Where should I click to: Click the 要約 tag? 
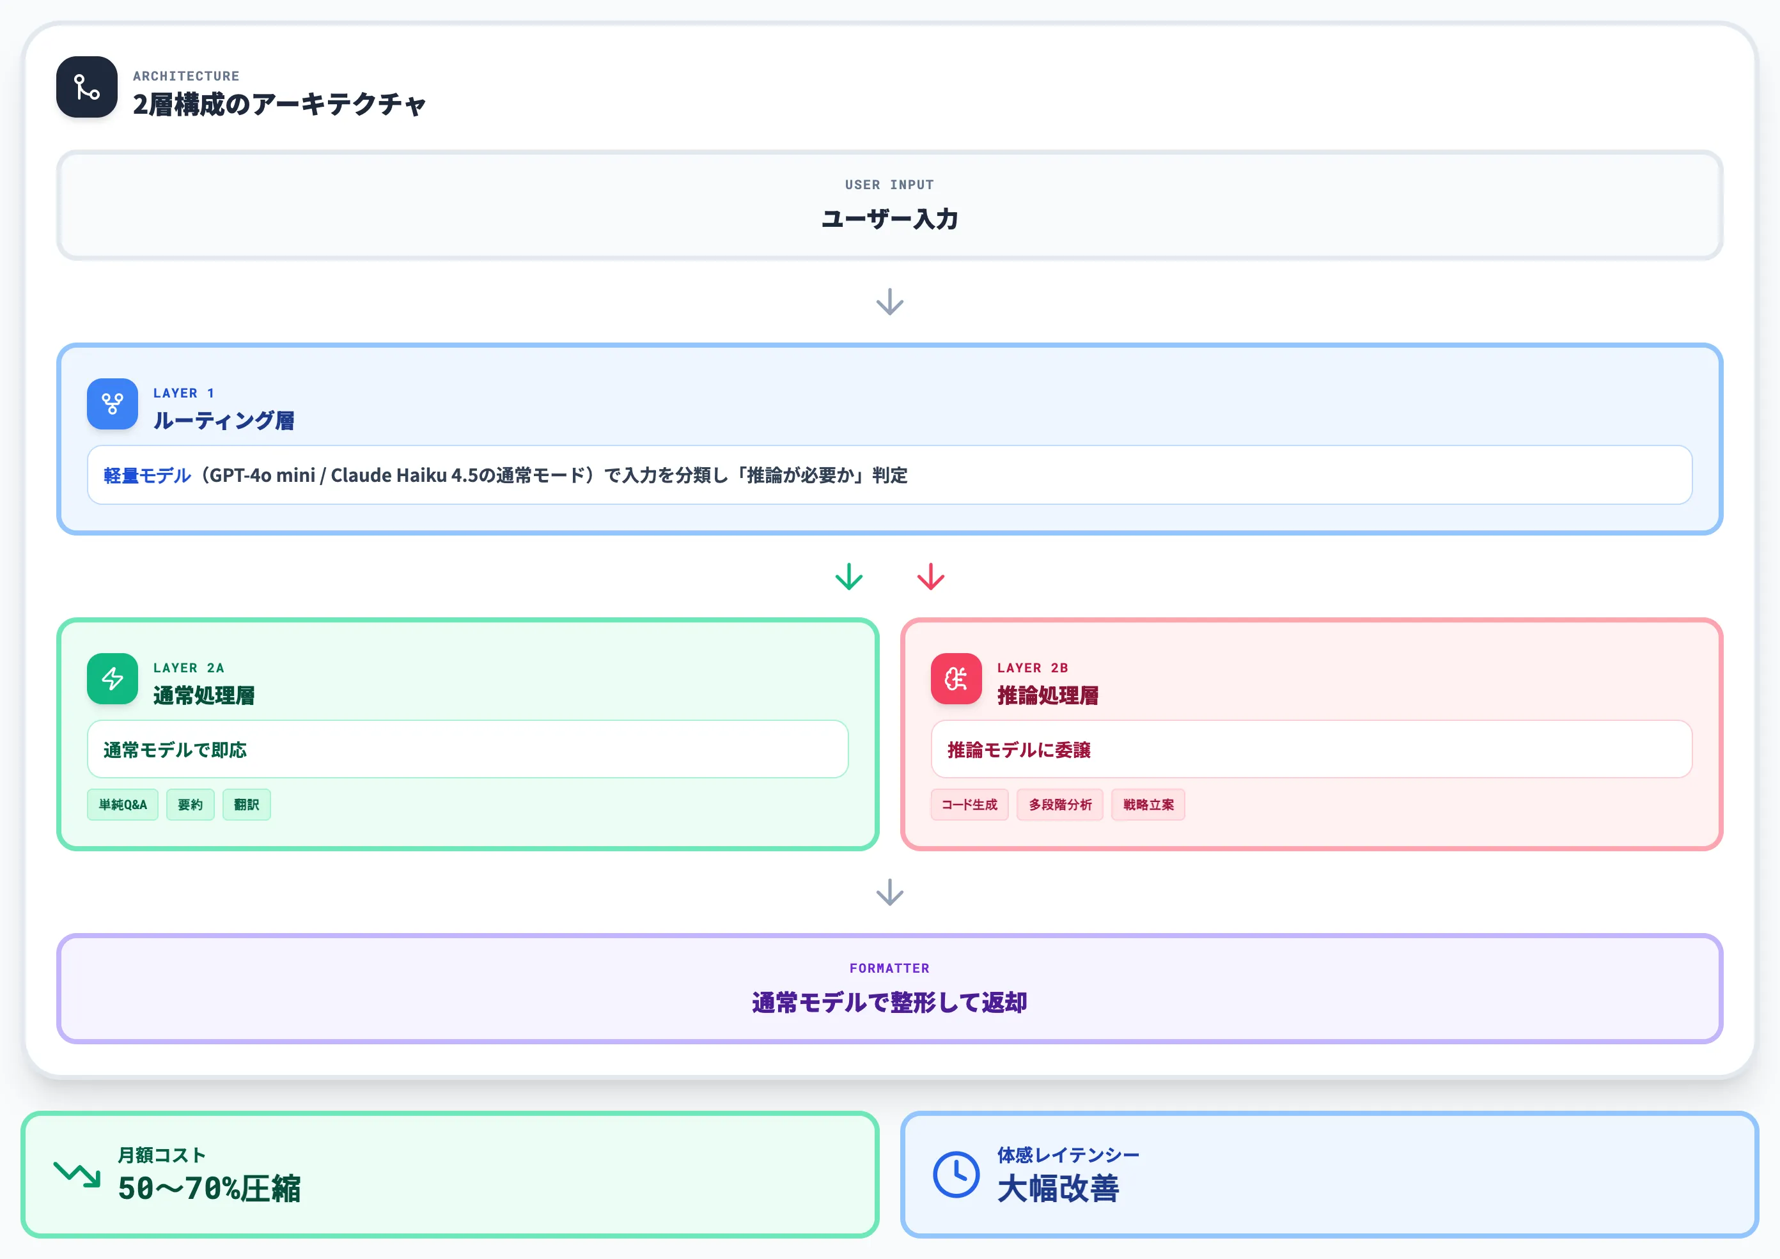(190, 805)
